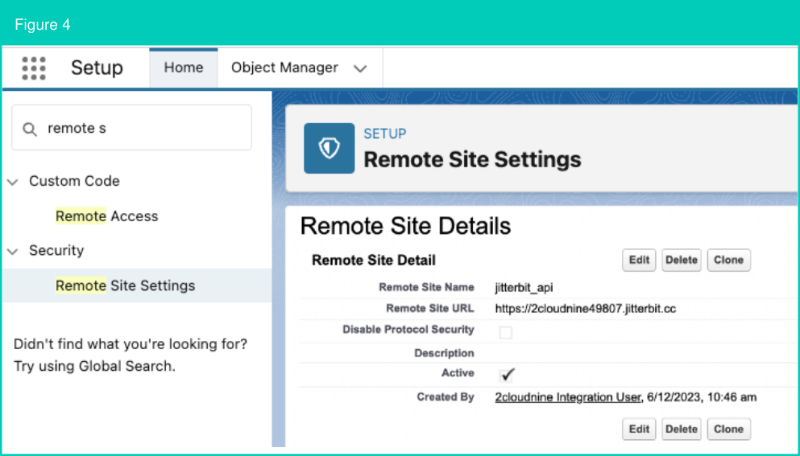
Task: Click the bottom Delete button
Action: pos(681,429)
